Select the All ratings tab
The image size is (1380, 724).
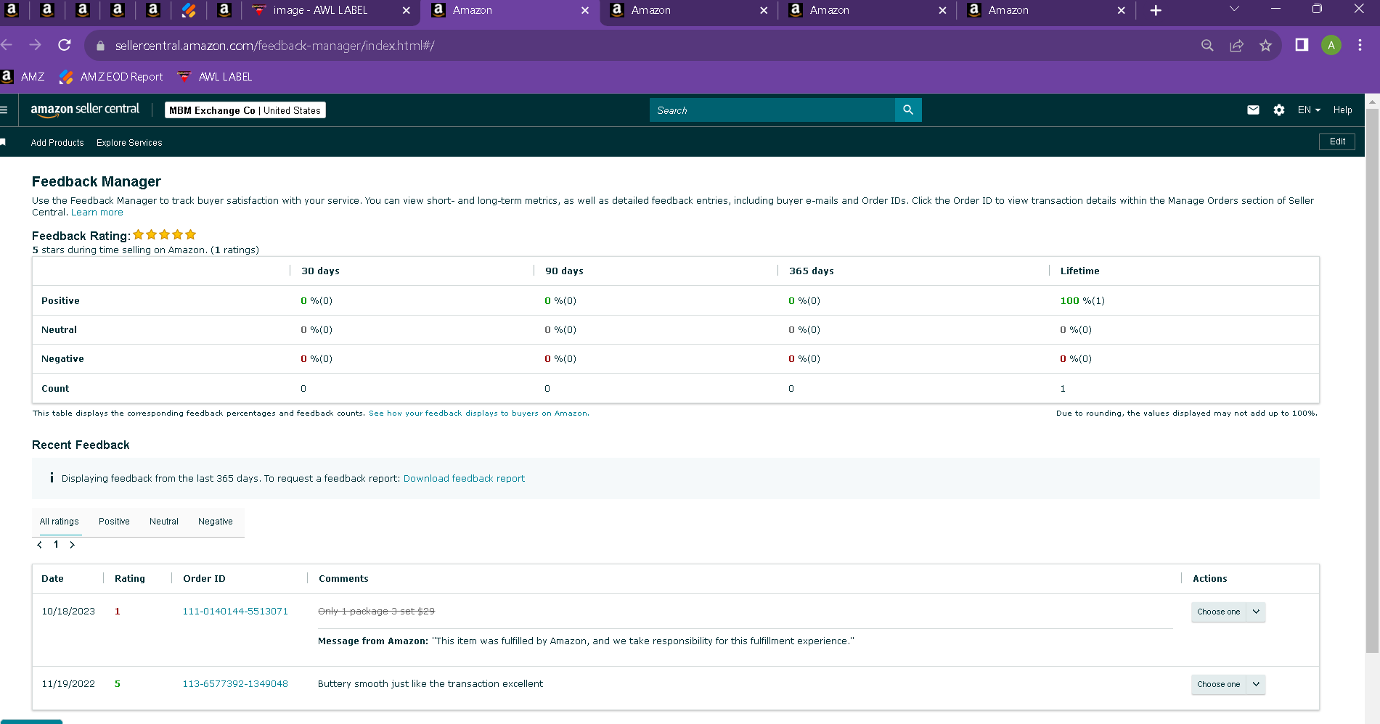60,522
